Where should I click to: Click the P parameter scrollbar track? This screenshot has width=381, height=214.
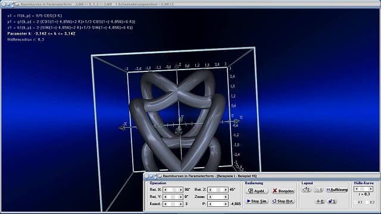[218, 204]
